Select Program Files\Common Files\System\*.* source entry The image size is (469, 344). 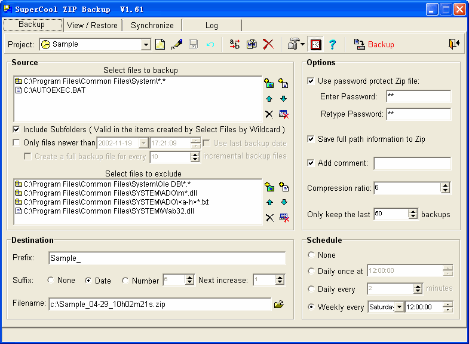tap(91, 81)
